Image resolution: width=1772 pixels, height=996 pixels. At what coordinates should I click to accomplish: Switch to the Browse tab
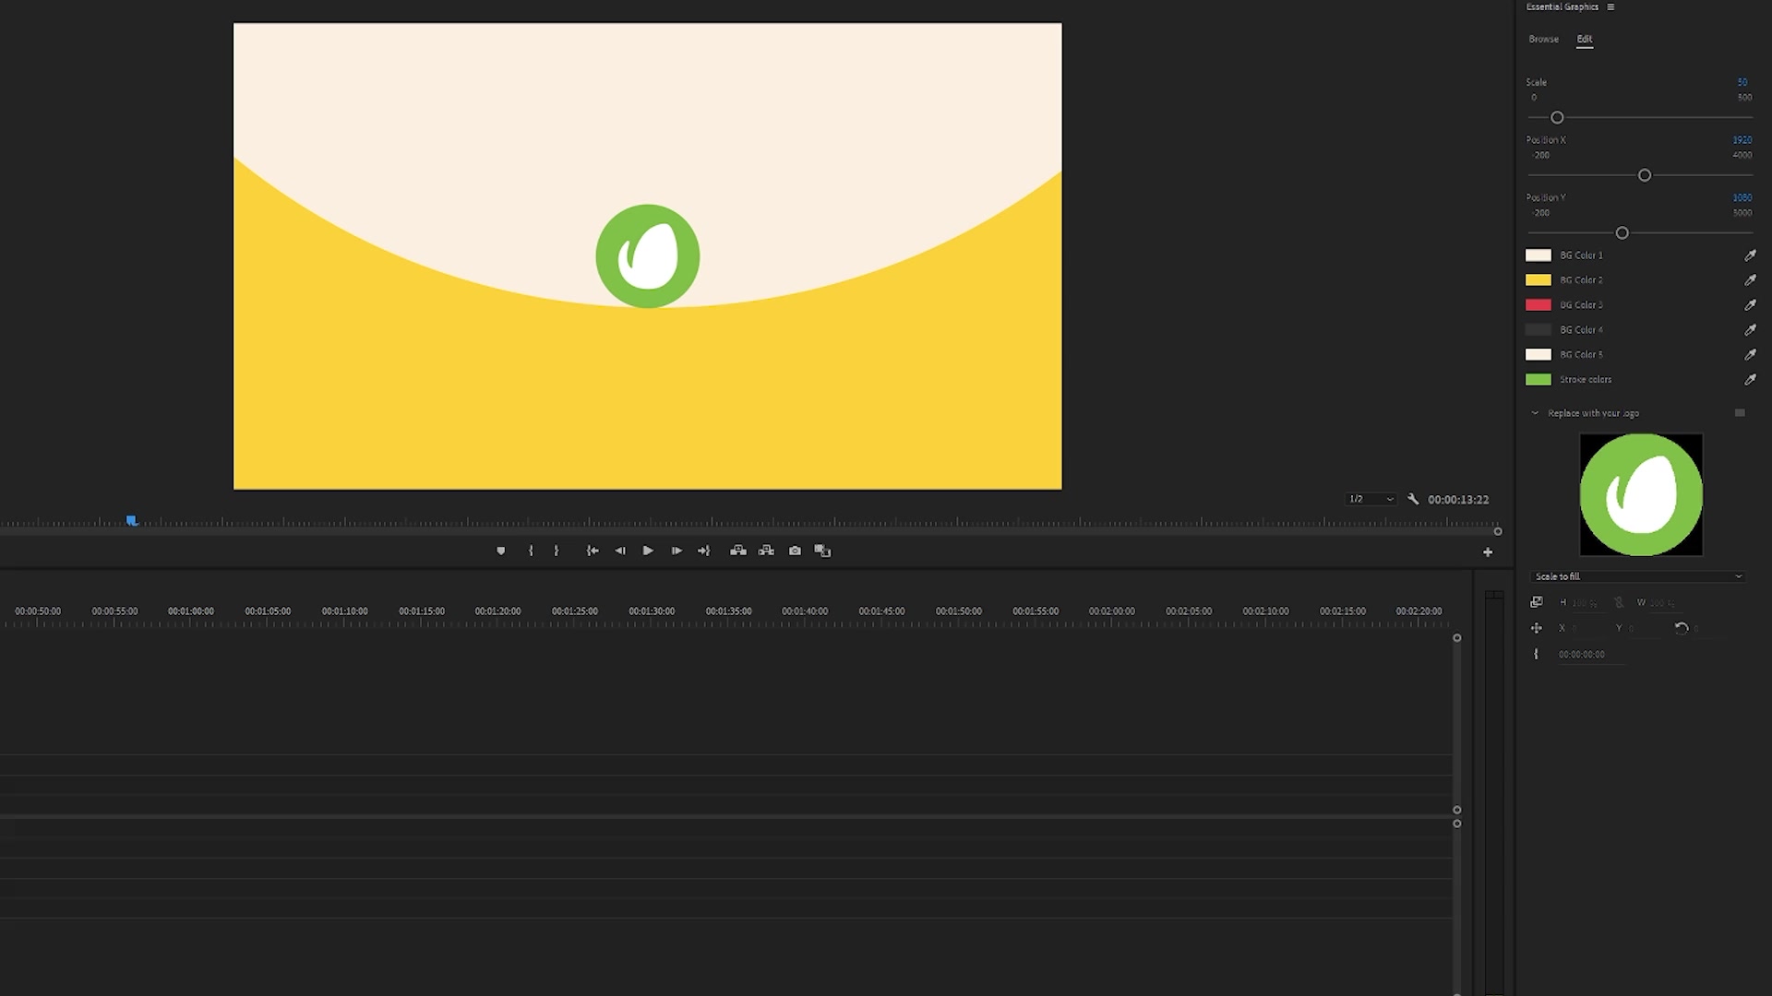coord(1543,39)
